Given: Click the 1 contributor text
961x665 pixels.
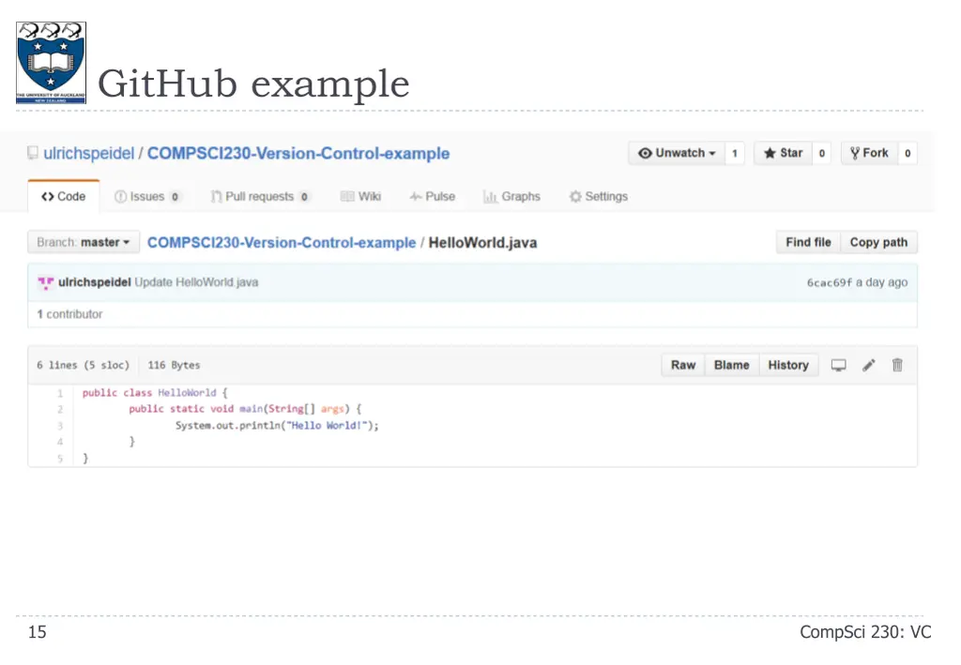Looking at the screenshot, I should coord(69,314).
